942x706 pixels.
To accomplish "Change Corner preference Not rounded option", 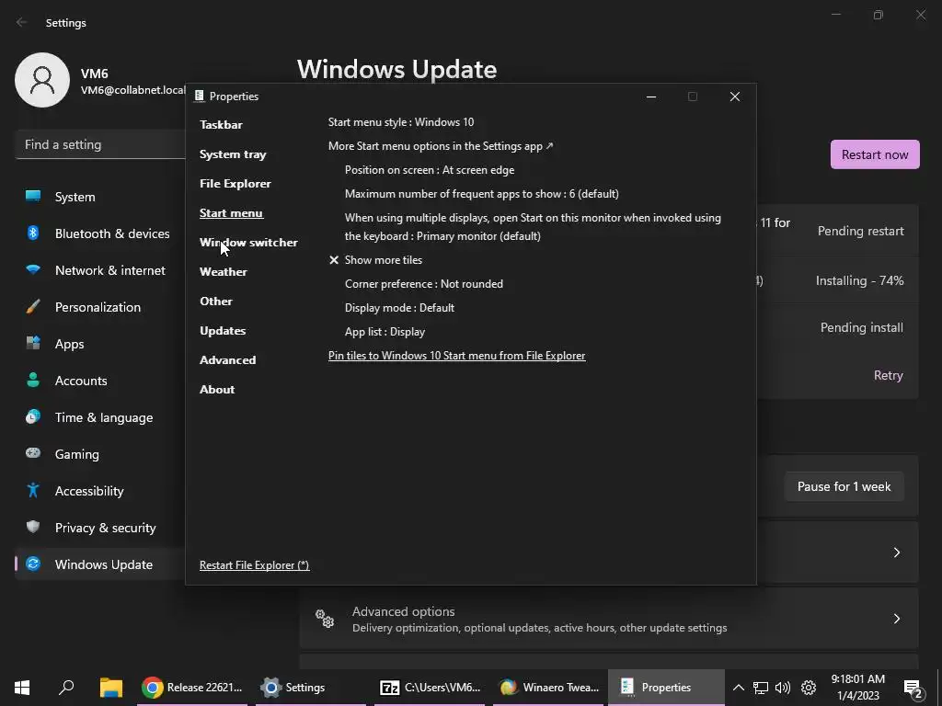I will tap(423, 284).
